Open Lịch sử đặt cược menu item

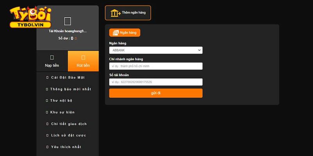click(68, 135)
